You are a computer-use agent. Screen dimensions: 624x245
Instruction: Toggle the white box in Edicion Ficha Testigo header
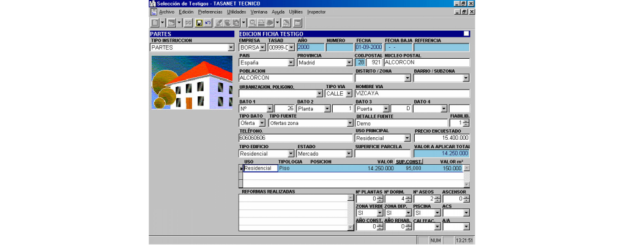point(466,34)
